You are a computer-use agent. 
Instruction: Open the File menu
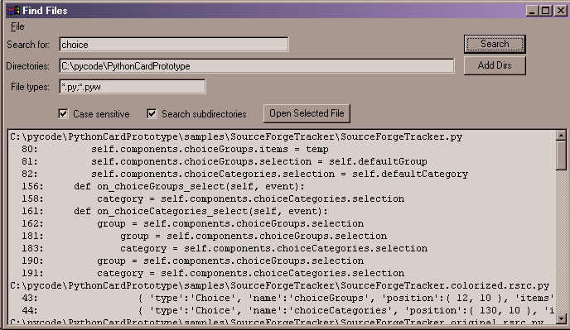point(17,26)
